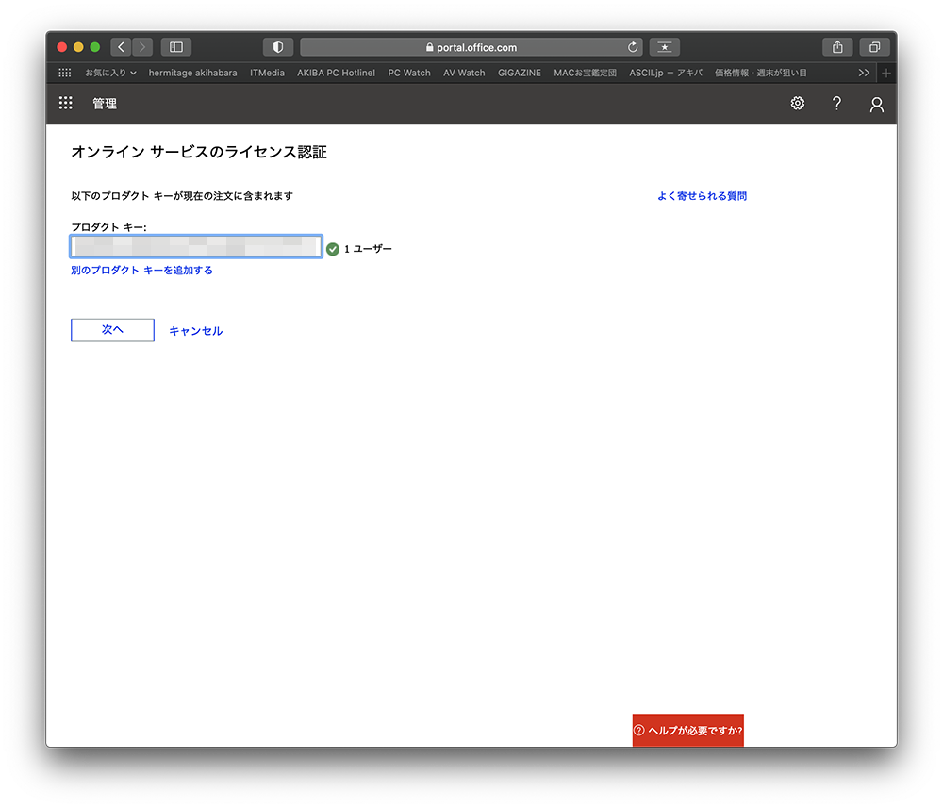Click the キャンセル link
Image resolution: width=943 pixels, height=808 pixels.
pos(195,331)
